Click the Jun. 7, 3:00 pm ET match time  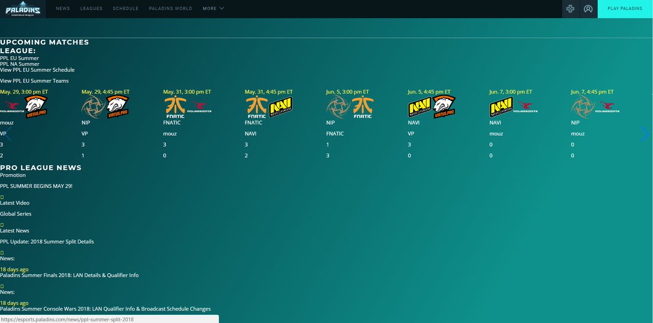[x=511, y=92]
